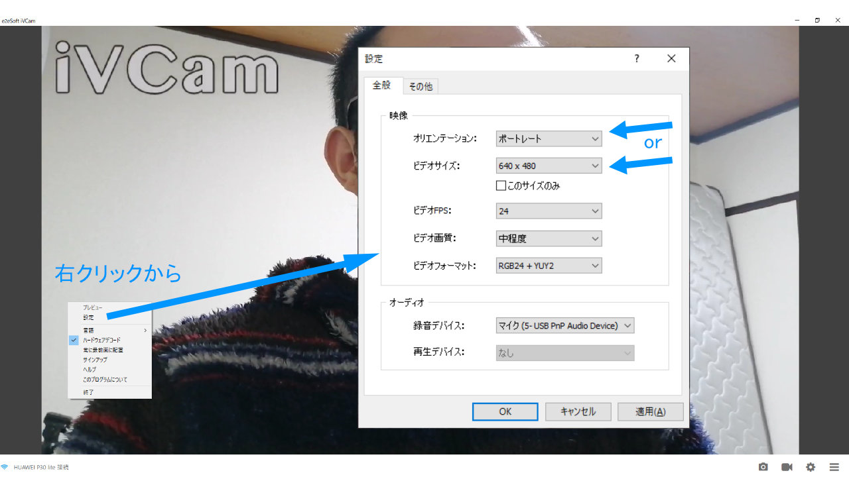
Task: Click the キャンセル button
Action: click(x=578, y=411)
